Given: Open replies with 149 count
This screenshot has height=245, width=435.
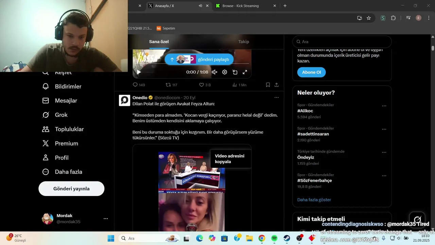Looking at the screenshot, I should coord(139,85).
